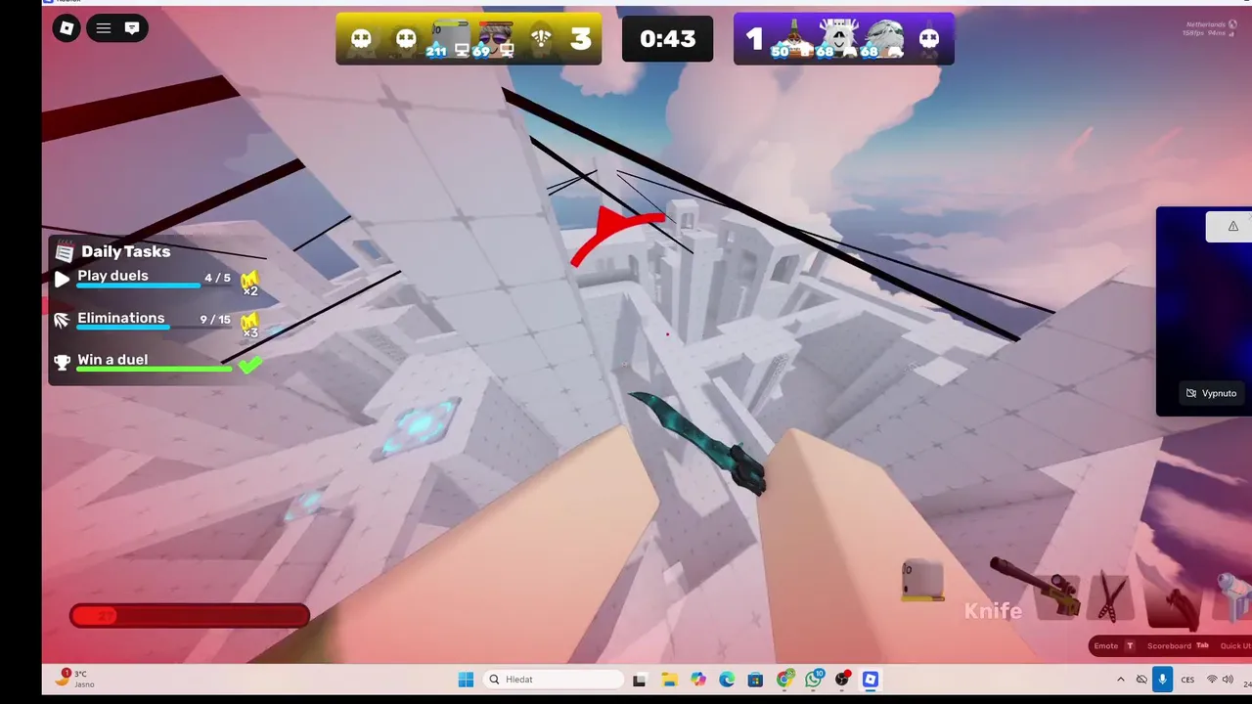Click the Hledat taskbar search box
The height and width of the screenshot is (704, 1252).
pyautogui.click(x=554, y=680)
